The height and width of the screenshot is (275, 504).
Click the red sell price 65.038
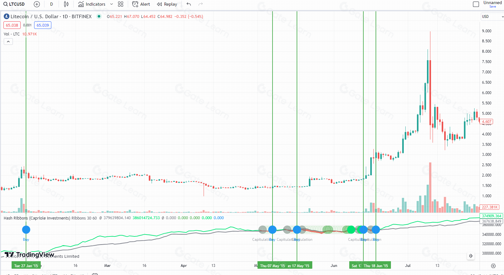point(12,25)
